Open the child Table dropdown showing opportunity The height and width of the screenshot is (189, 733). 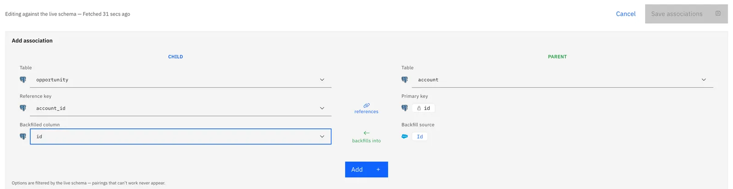181,79
